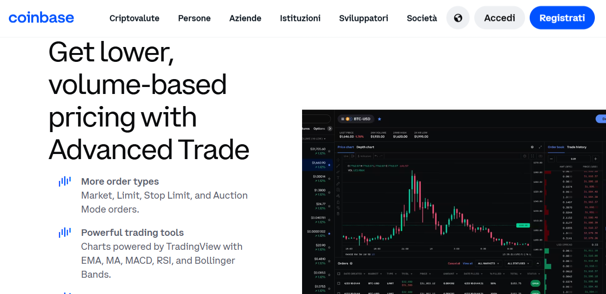Collapse the Orders panel with the chevron
This screenshot has width=606, height=294.
point(538,263)
